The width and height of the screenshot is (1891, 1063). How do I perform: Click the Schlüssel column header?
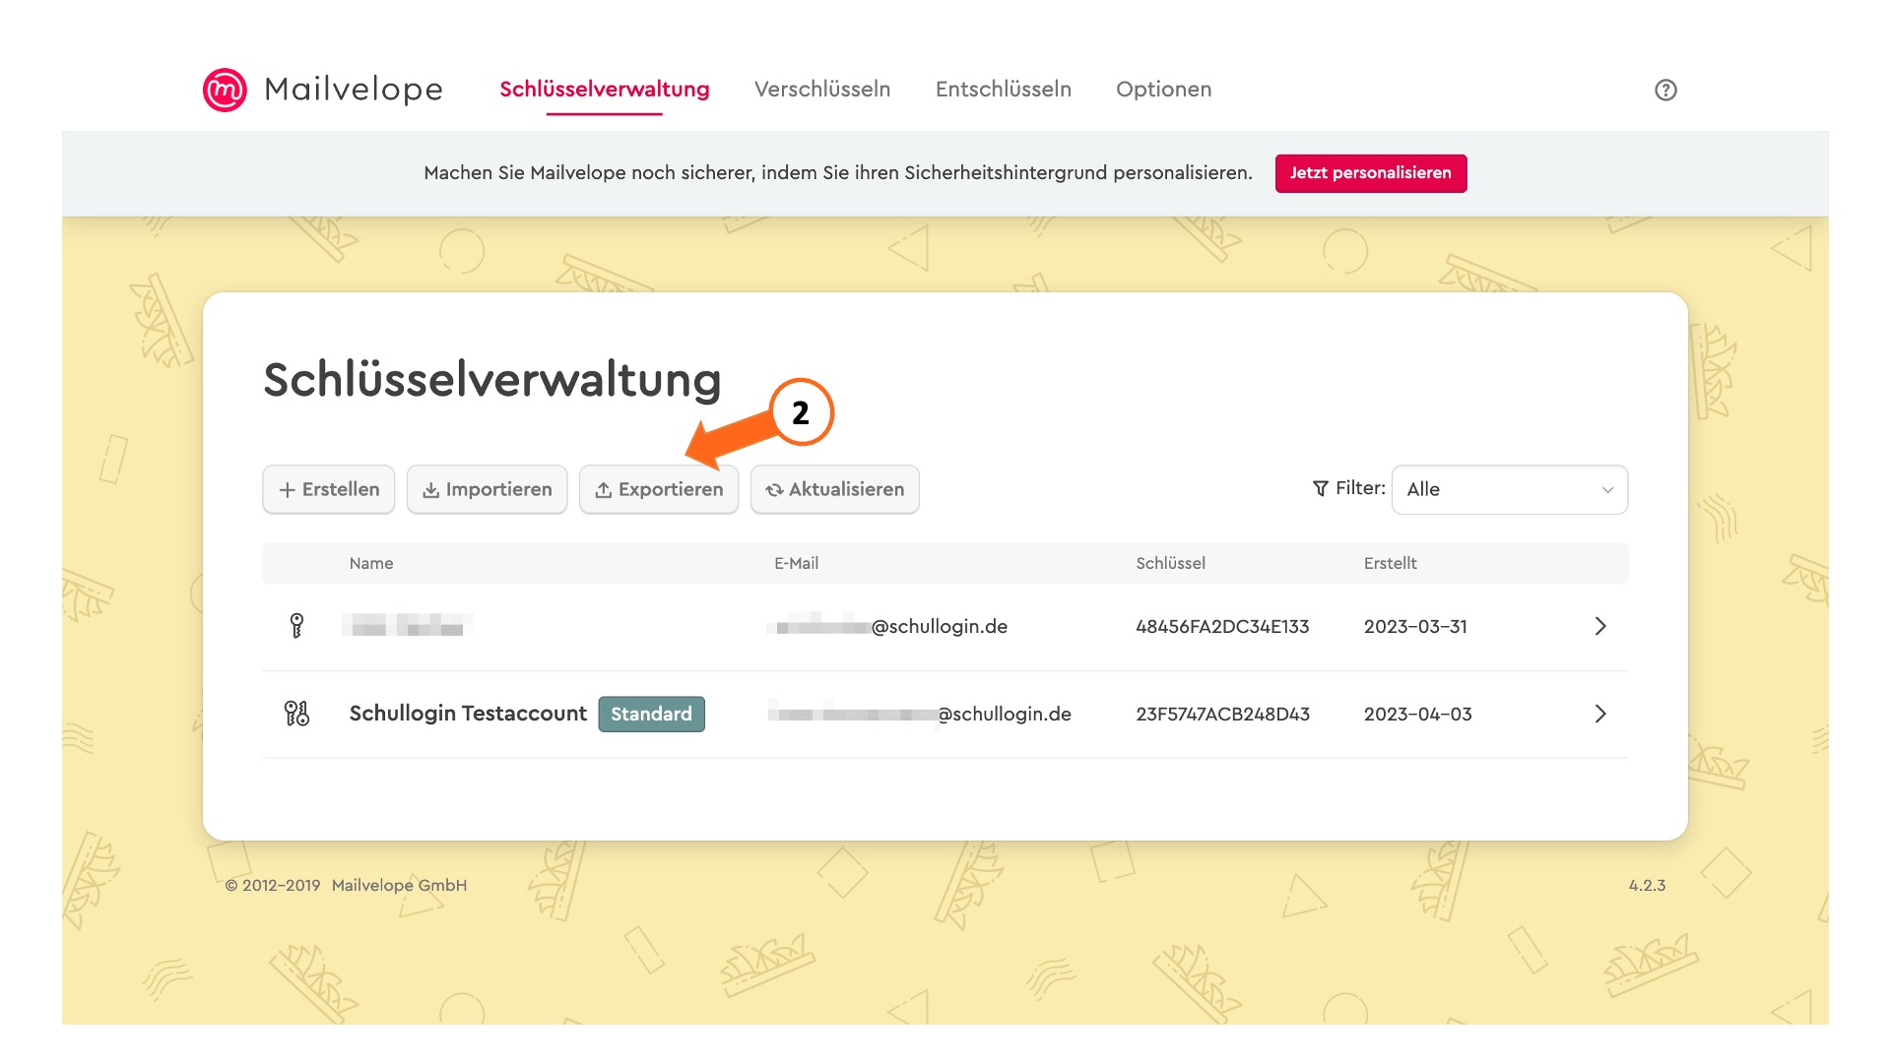pyautogui.click(x=1170, y=563)
